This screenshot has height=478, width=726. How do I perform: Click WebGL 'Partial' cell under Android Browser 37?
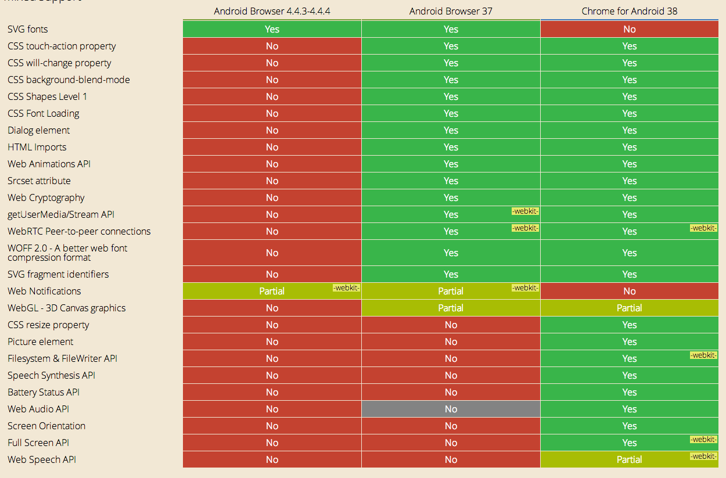coord(451,308)
